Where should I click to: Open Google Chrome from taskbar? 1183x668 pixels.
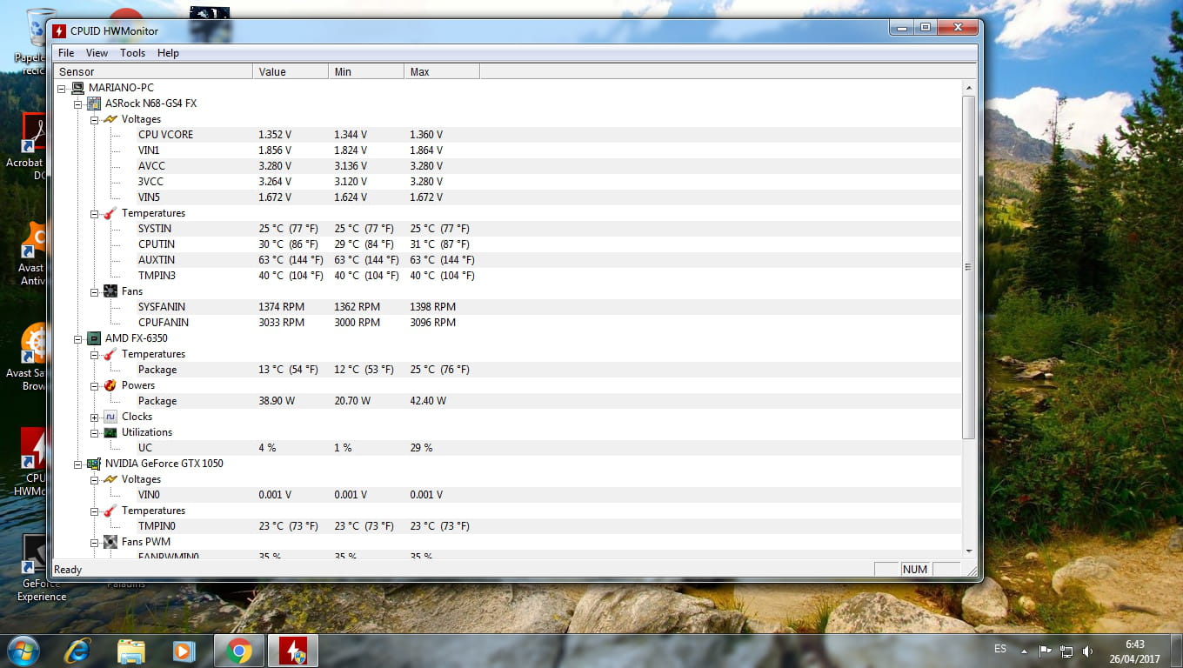(x=239, y=651)
